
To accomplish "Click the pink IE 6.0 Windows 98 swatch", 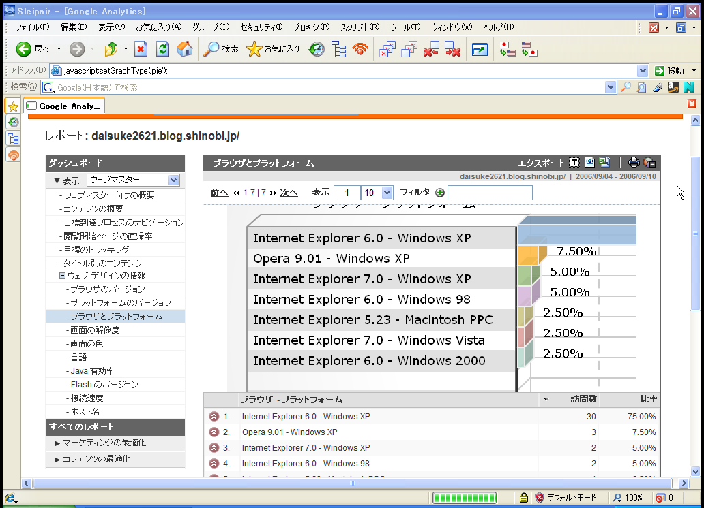I will click(x=529, y=296).
